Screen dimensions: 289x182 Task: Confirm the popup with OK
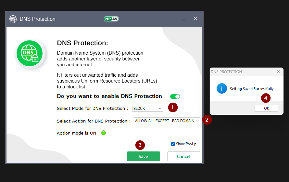coord(266,108)
